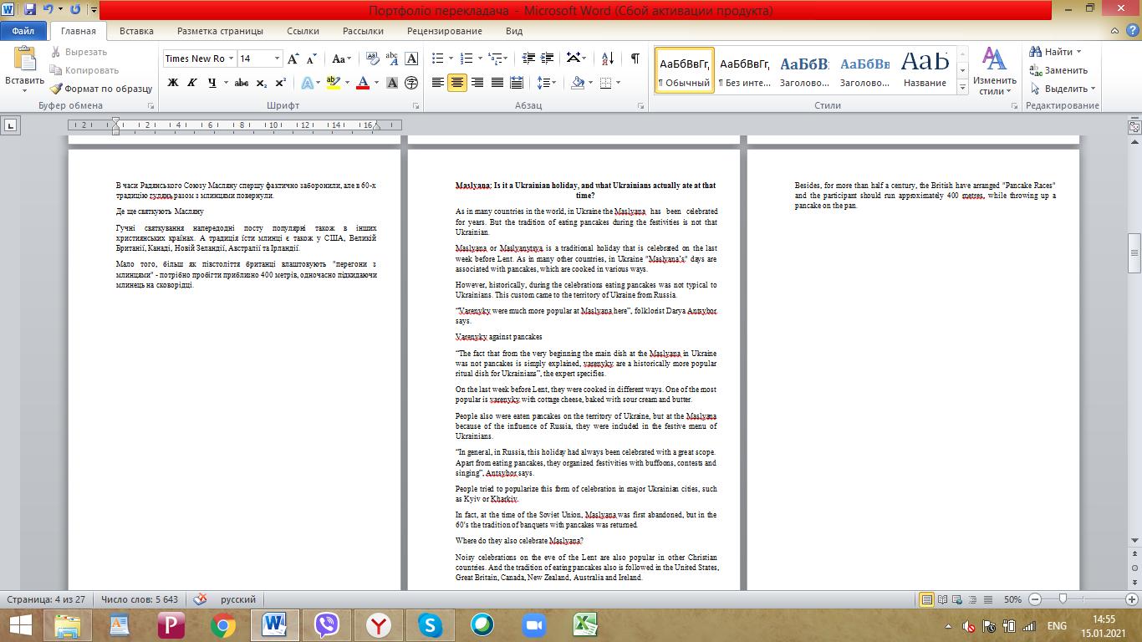Open the Изменить стили dropdown

coord(994,72)
